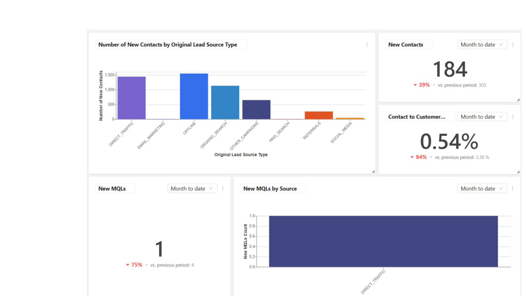Open three-dot menu on New MQLs card
The image size is (526, 296).
point(223,189)
